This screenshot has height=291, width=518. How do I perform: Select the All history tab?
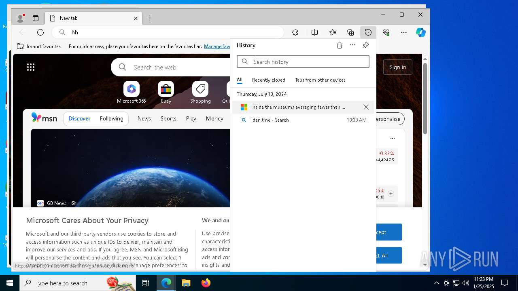tap(240, 80)
